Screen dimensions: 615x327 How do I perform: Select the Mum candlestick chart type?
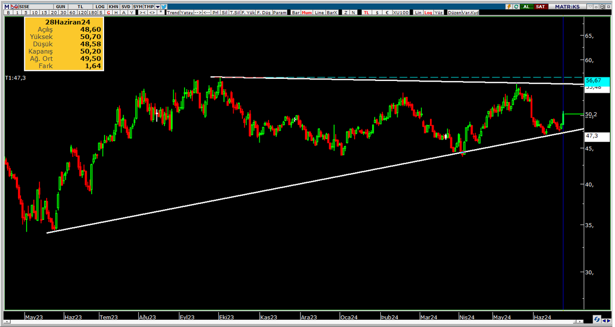coord(307,12)
